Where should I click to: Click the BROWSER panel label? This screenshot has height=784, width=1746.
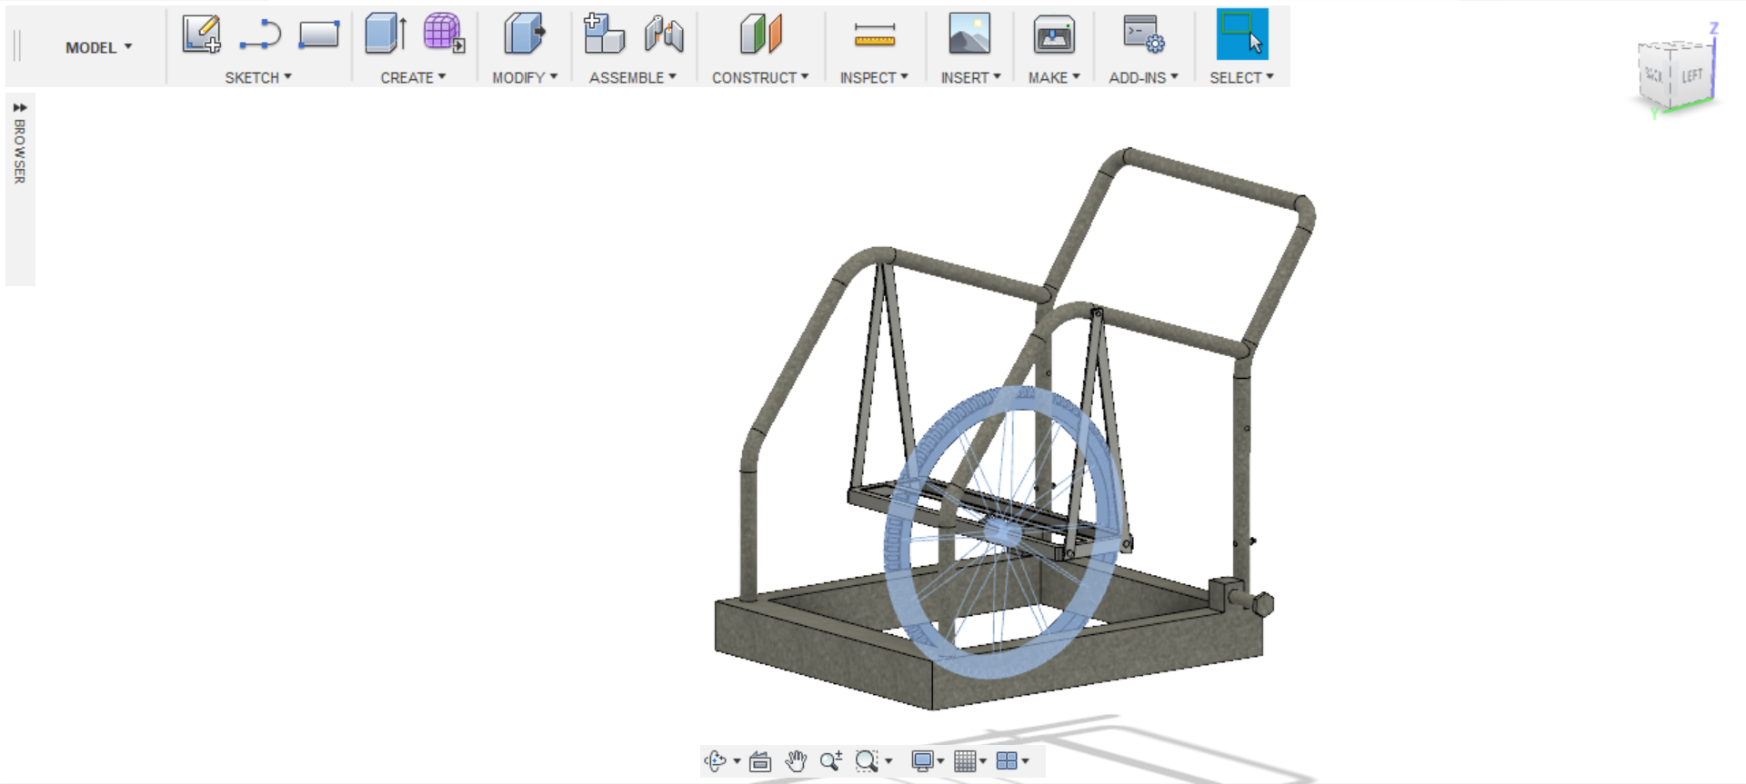(20, 152)
